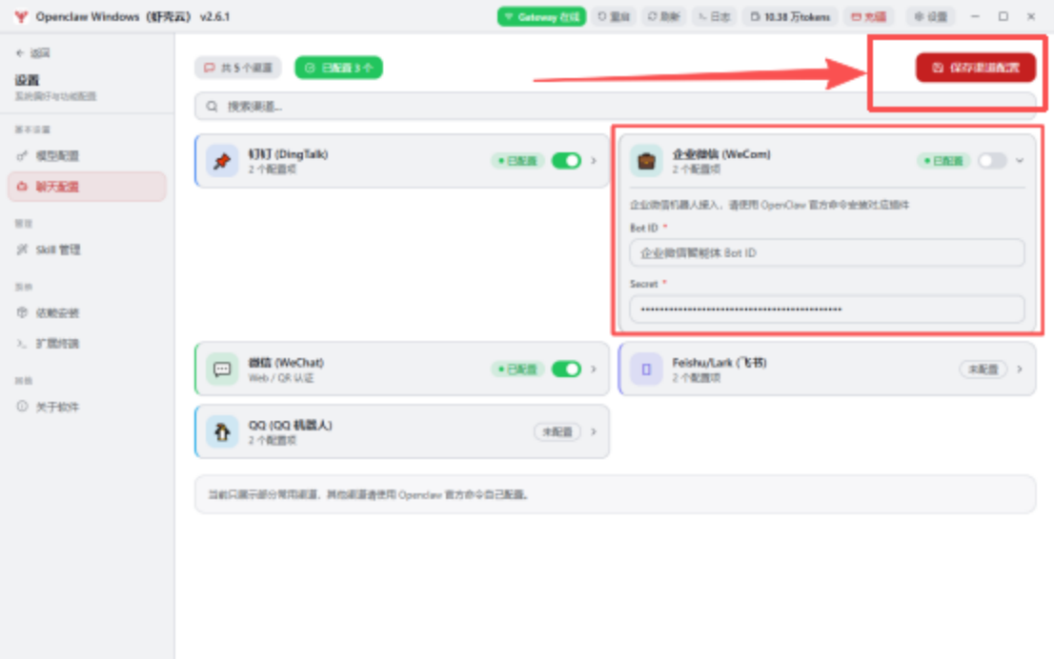Image resolution: width=1054 pixels, height=659 pixels.
Task: Click the 已配置 badge on the WeChat card
Action: (517, 369)
